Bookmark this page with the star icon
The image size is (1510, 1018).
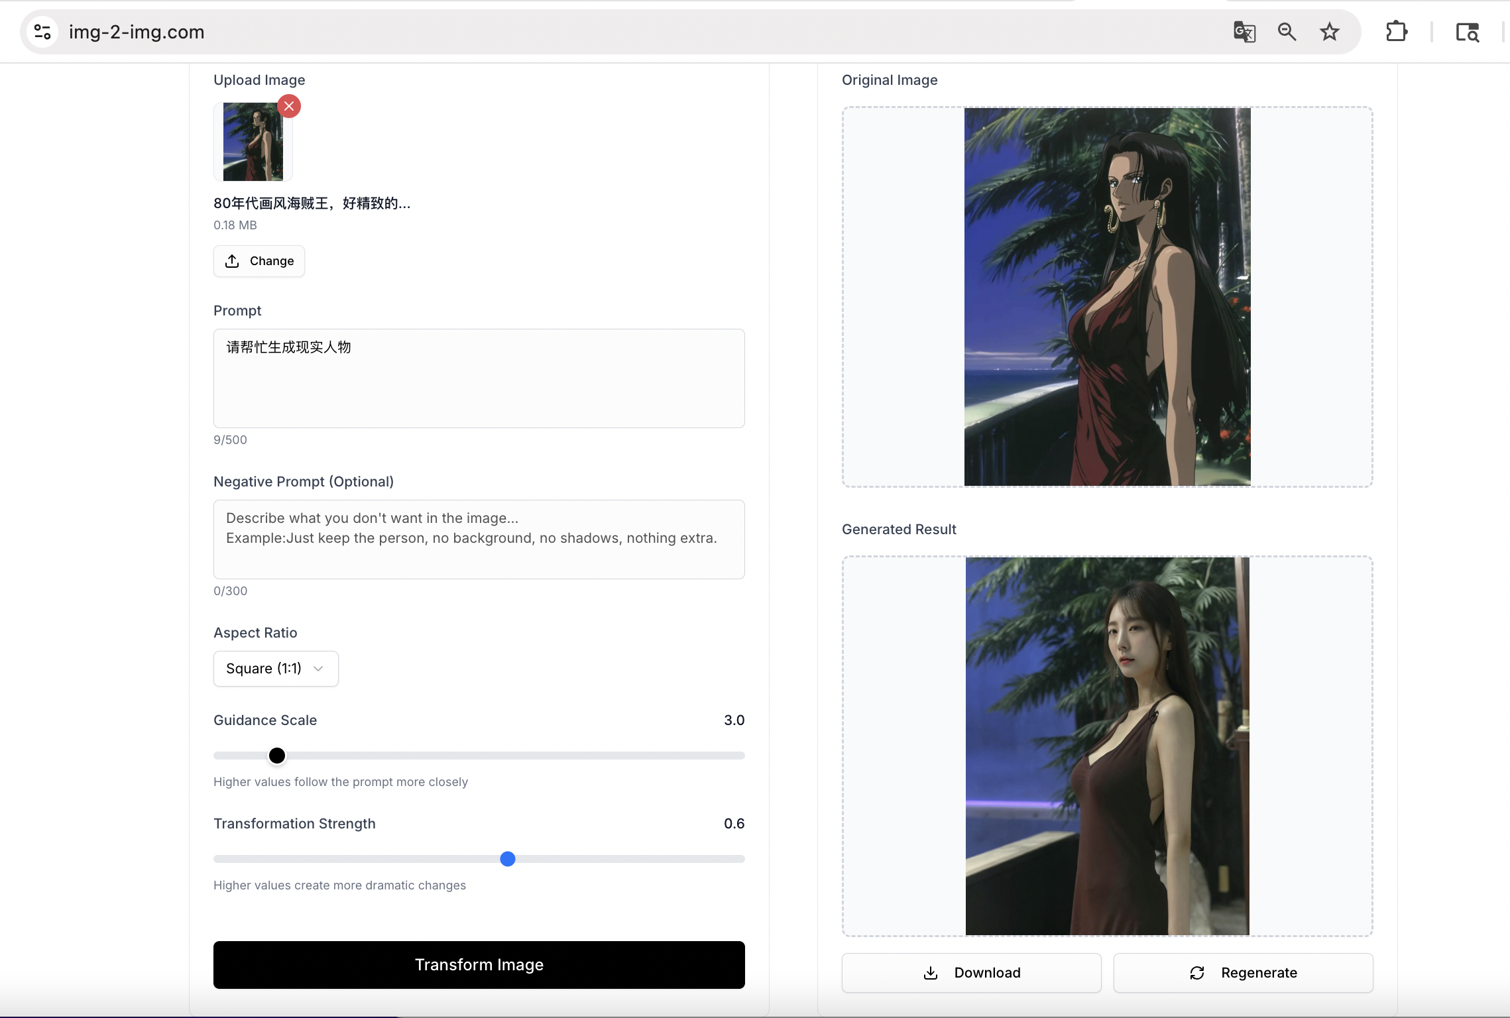point(1329,32)
